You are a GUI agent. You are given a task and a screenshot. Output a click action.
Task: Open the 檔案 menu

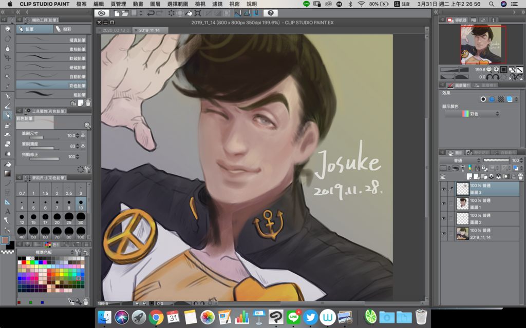(x=82, y=4)
